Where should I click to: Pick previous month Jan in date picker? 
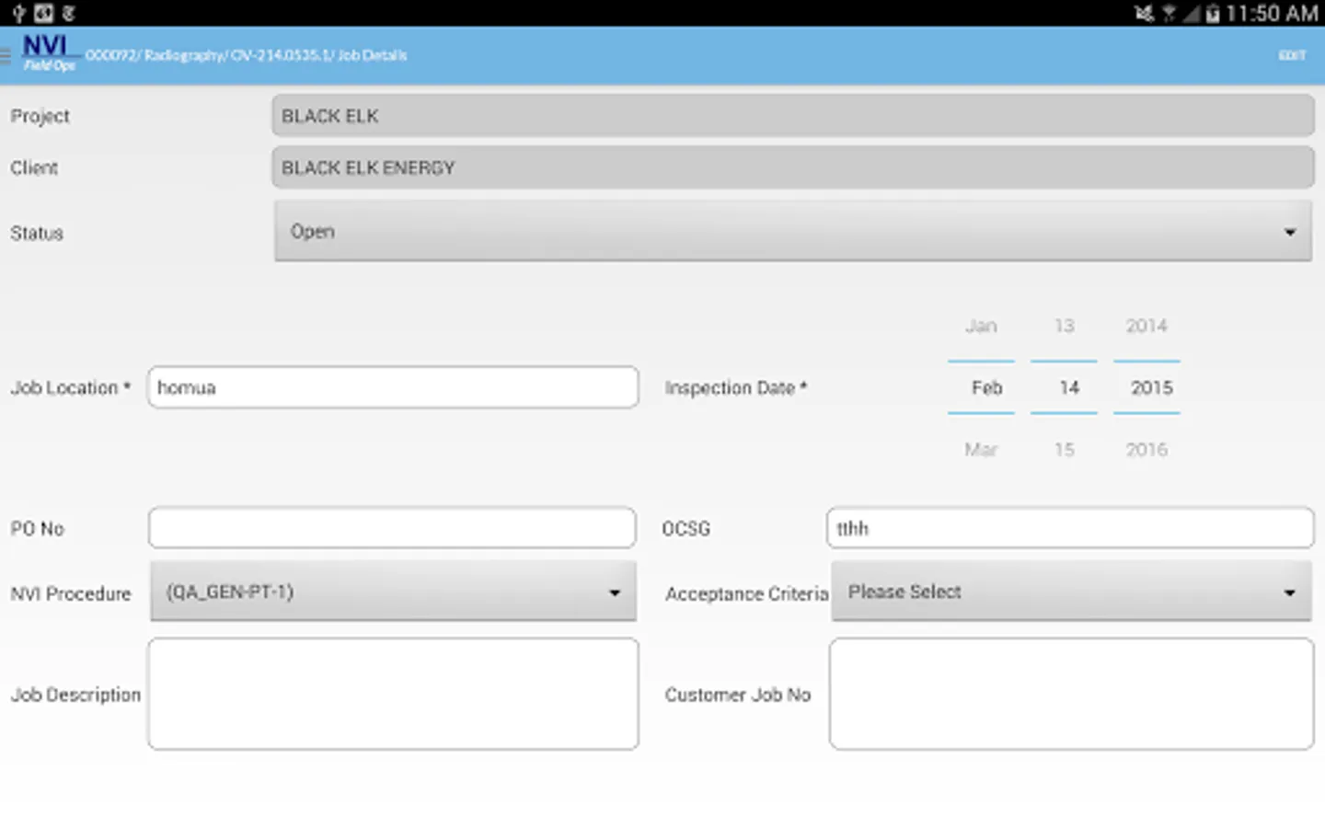tap(981, 326)
